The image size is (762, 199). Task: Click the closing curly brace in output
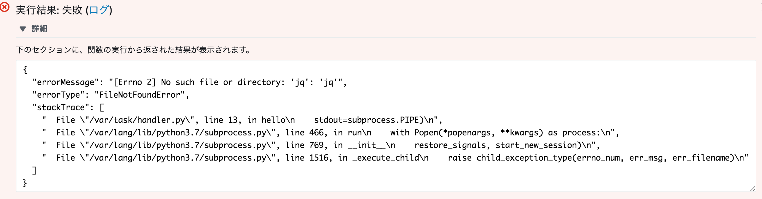(25, 183)
